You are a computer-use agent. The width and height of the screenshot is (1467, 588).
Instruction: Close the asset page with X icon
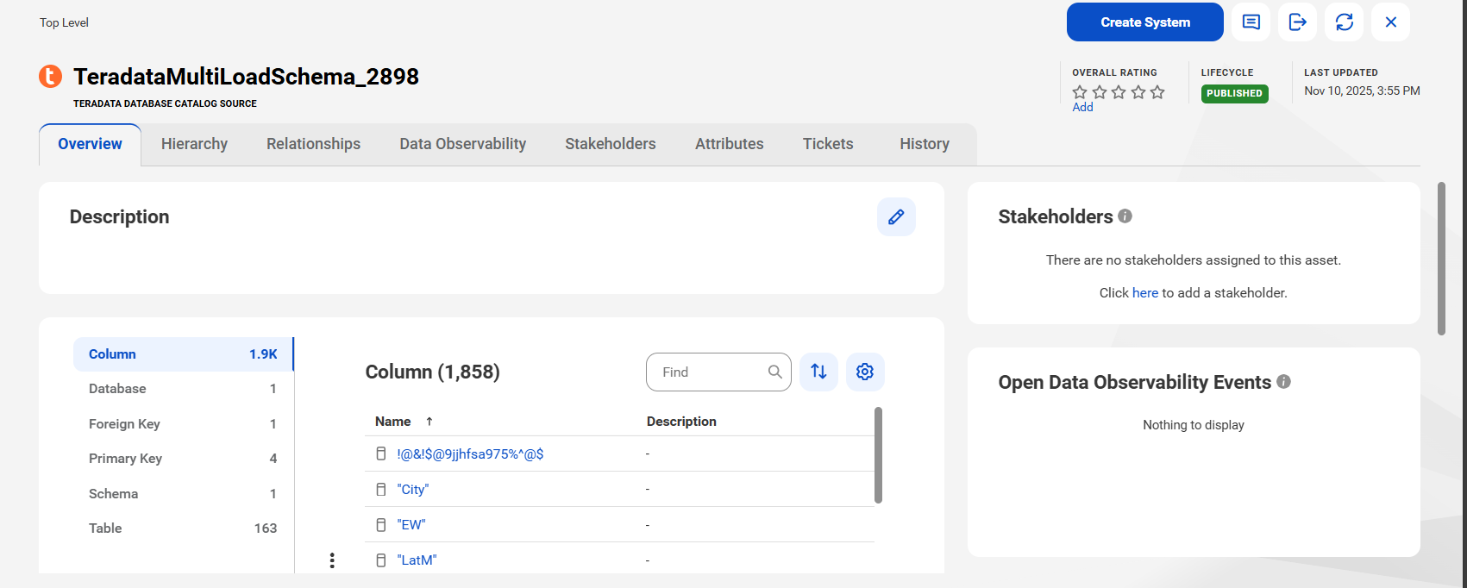pos(1390,22)
